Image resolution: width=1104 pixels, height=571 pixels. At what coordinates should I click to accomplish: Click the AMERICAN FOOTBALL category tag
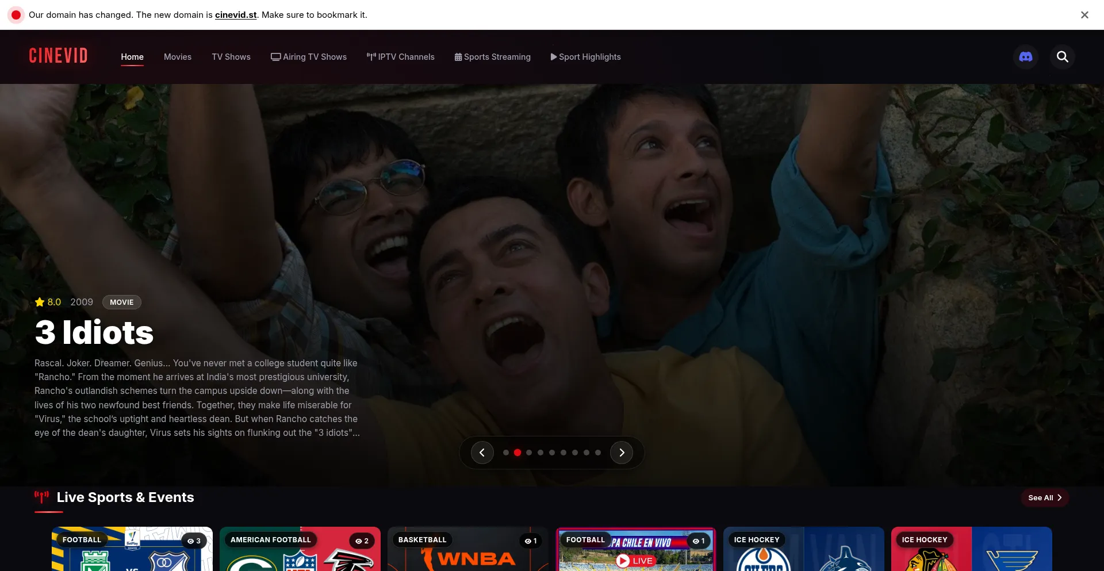click(x=271, y=540)
